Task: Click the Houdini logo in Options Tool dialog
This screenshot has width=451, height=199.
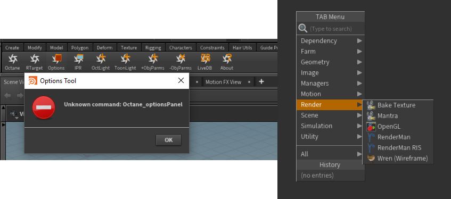Action: click(32, 80)
